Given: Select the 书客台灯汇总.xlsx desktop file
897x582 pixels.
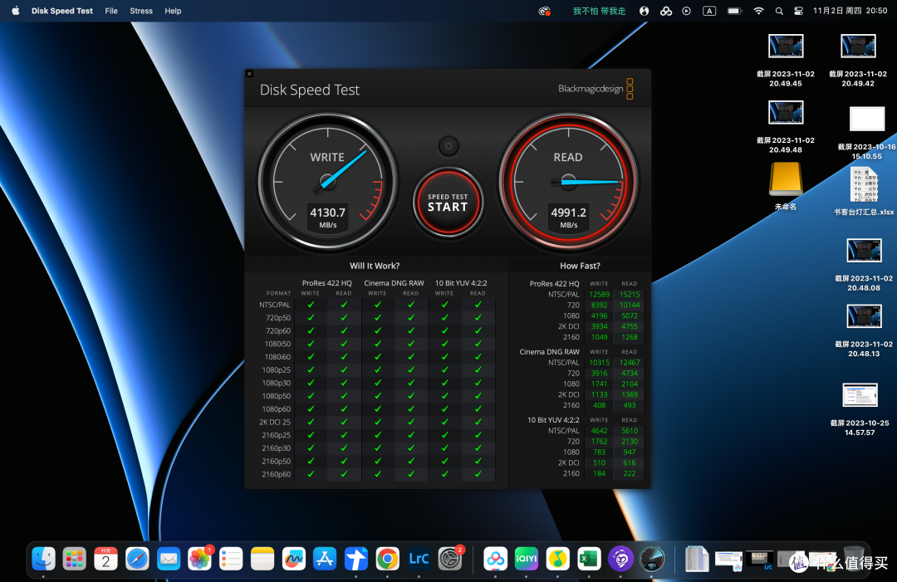Looking at the screenshot, I should coord(863,192).
